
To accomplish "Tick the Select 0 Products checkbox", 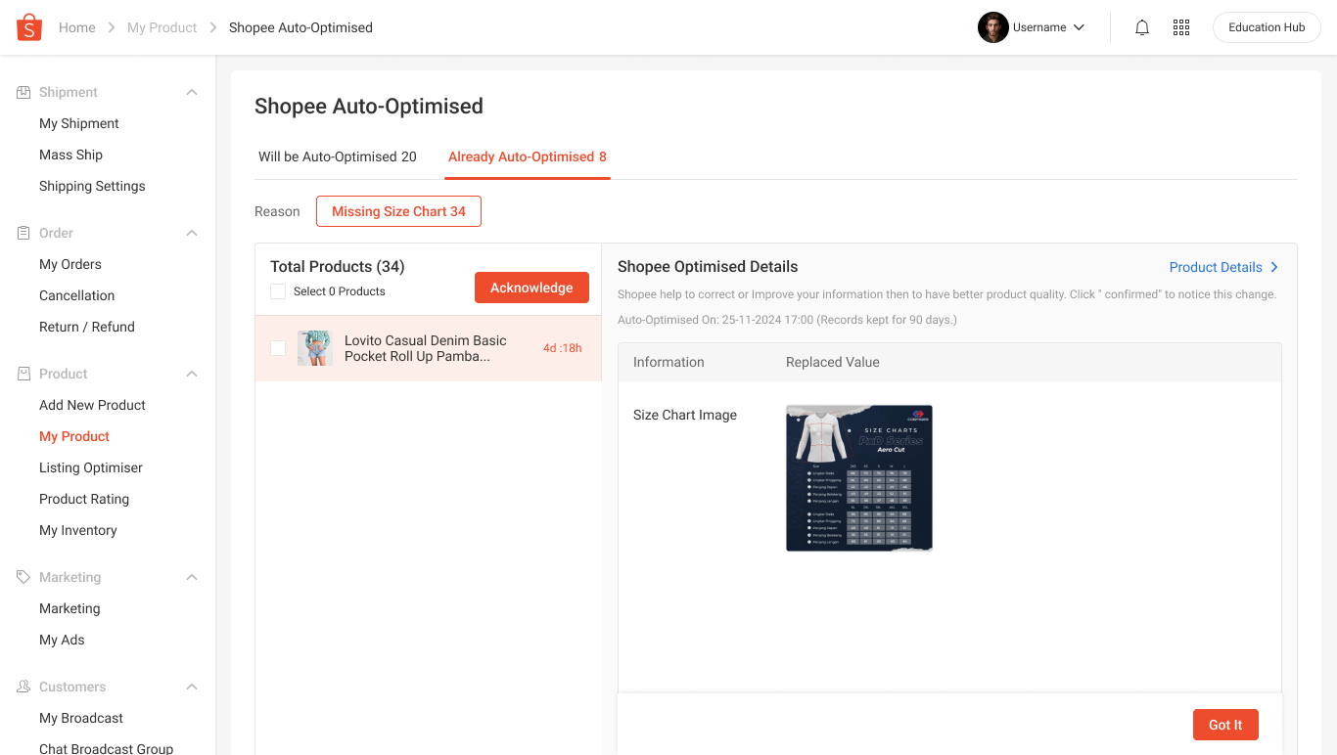I will tap(278, 291).
